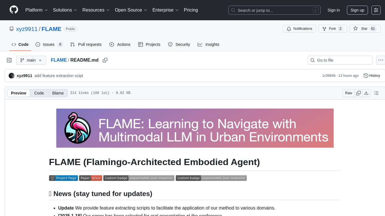Open the commit author xyz9911 link
The width and height of the screenshot is (385, 216).
click(x=24, y=75)
